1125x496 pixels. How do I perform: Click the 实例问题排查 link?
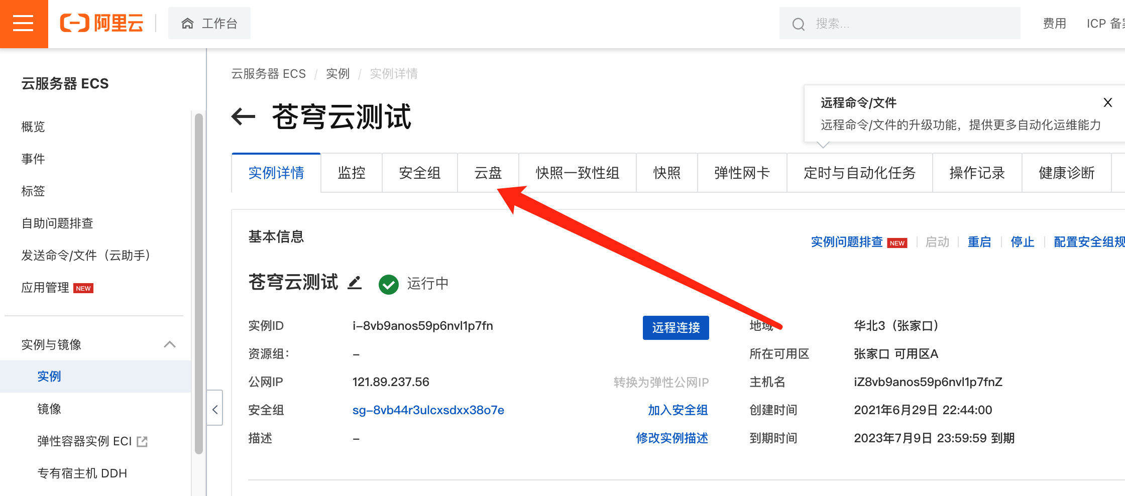pos(847,242)
